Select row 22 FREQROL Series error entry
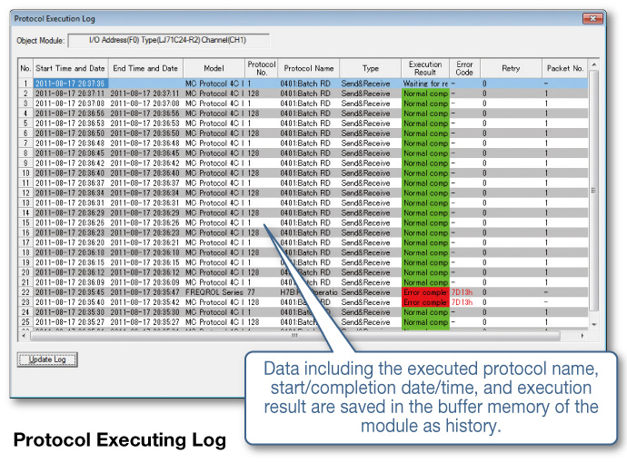Image resolution: width=627 pixels, height=463 pixels. click(x=304, y=292)
